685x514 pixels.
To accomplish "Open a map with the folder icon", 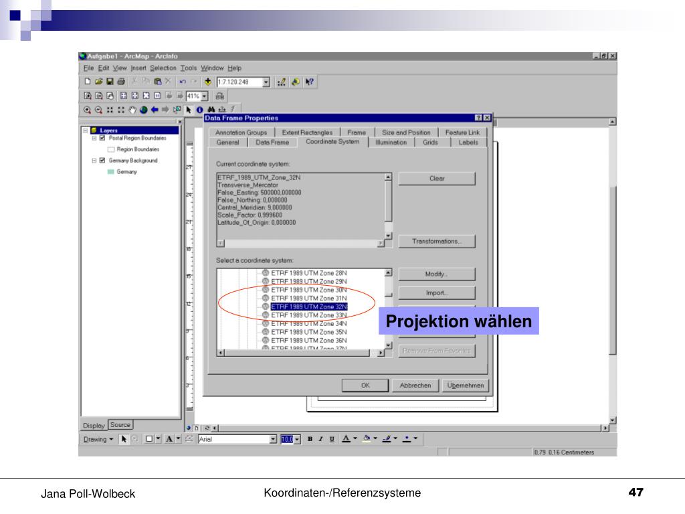I will click(x=99, y=82).
